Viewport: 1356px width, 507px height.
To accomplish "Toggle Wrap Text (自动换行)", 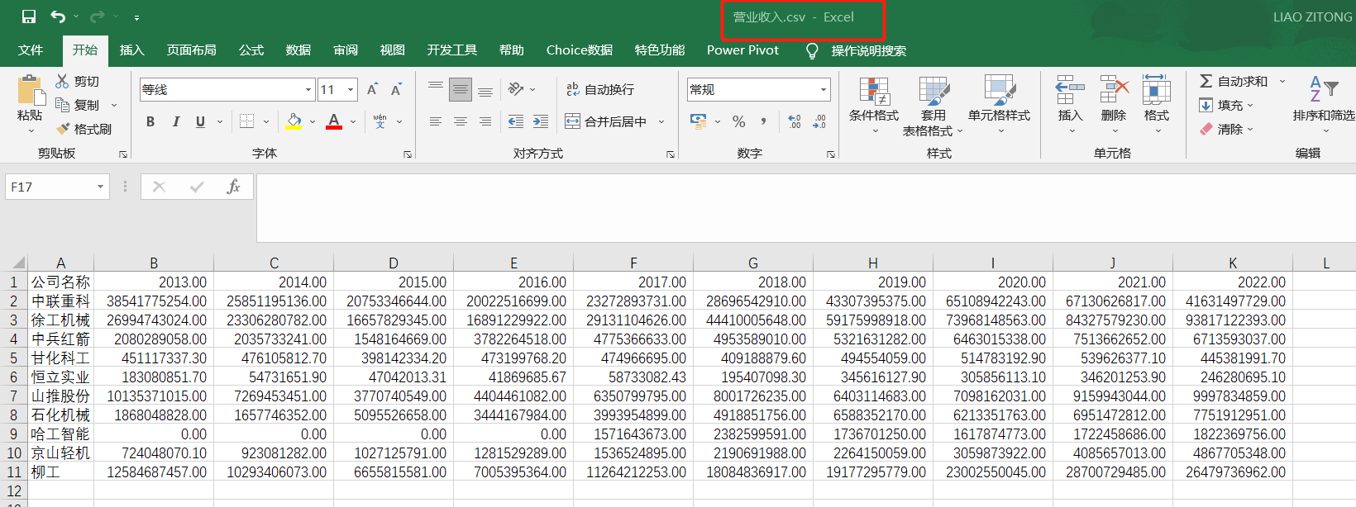I will 600,89.
